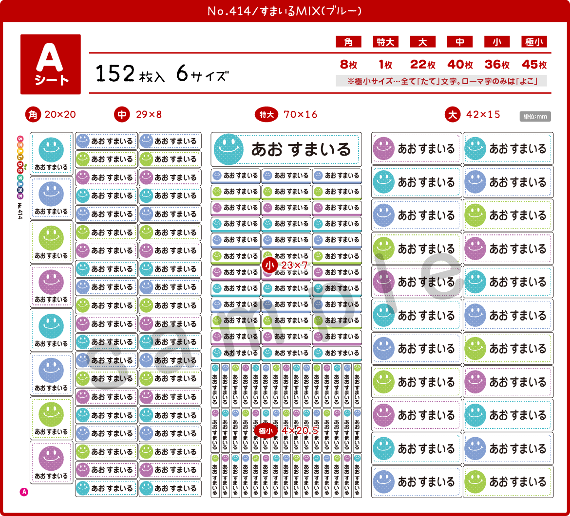570x516 pixels.
Task: Click the round 大 badge beside 42×15
Action: [453, 115]
